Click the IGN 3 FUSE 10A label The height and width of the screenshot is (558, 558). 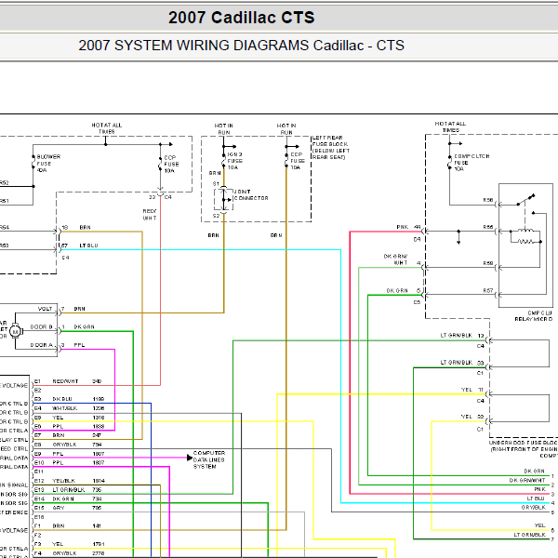(235, 161)
